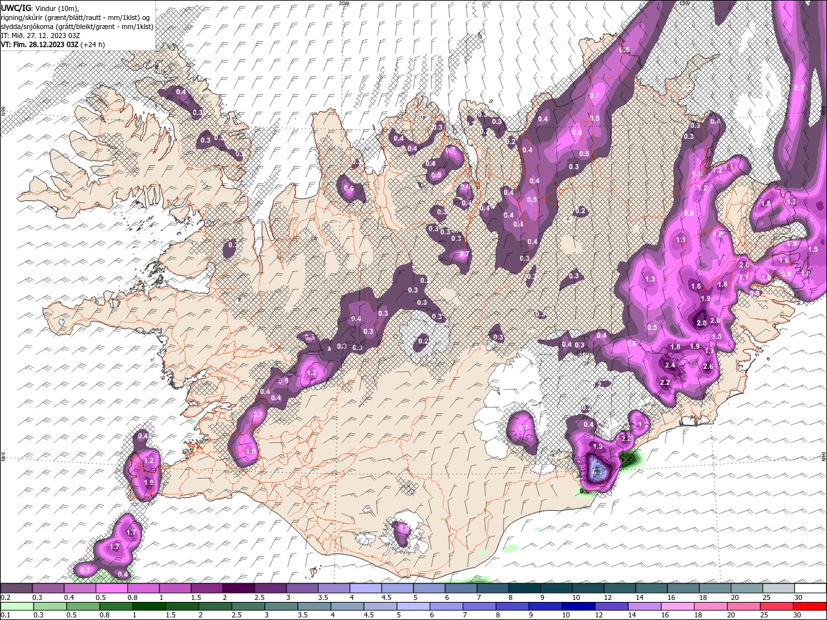Click the 2.8 precipitation value on the map
827x620 pixels.
point(702,322)
